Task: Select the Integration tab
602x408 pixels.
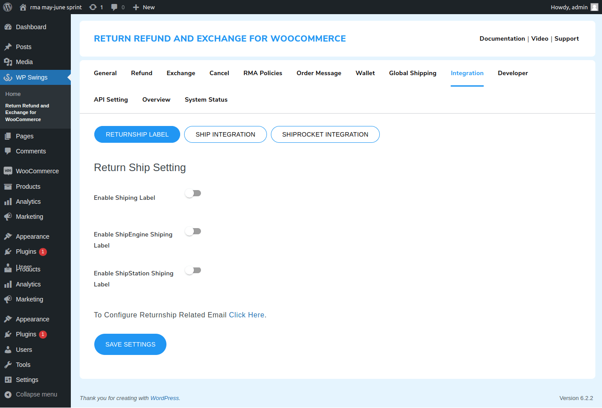Action: coord(467,73)
